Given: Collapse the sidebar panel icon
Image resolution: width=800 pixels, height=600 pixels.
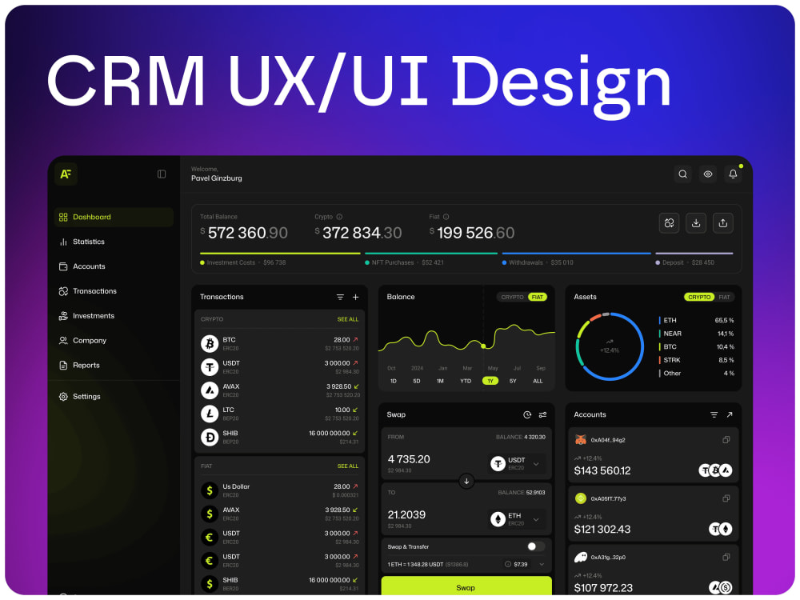Looking at the screenshot, I should [162, 174].
